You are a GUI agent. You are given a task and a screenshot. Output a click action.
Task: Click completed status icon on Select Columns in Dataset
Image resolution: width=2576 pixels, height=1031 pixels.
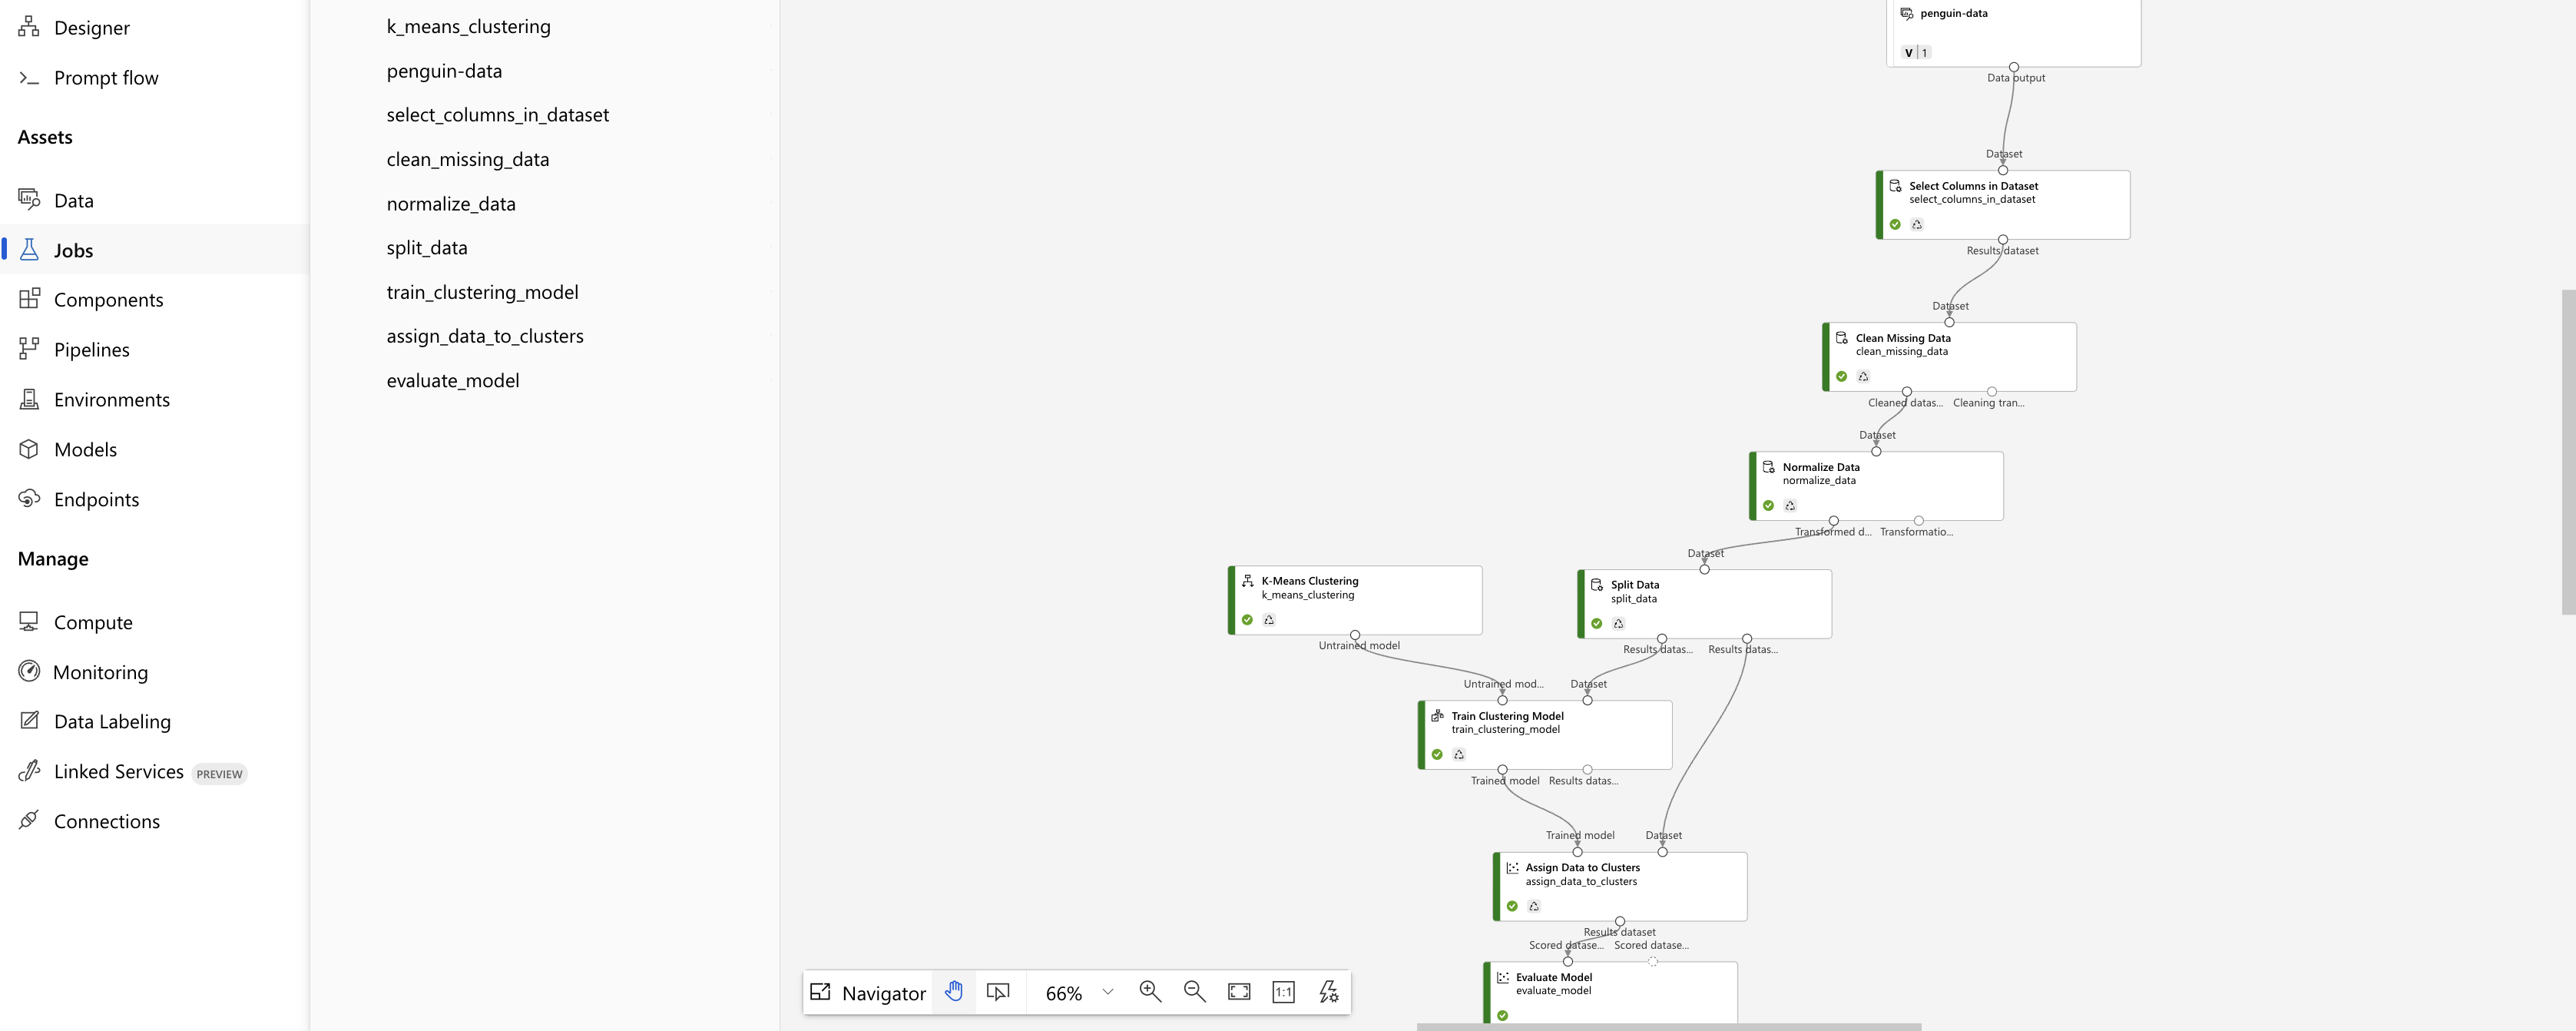pos(1895,224)
